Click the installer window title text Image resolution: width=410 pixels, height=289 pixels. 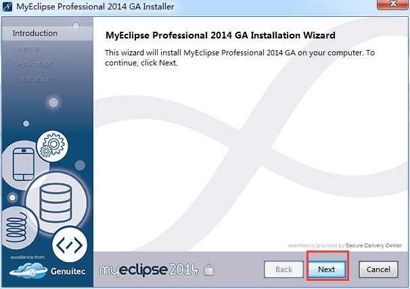[x=95, y=7]
